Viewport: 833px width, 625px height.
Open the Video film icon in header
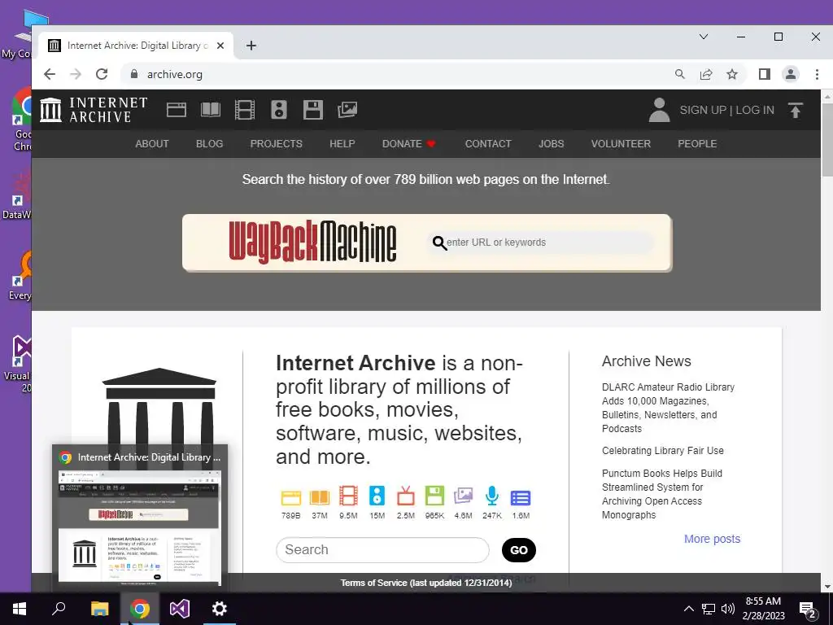tap(245, 110)
